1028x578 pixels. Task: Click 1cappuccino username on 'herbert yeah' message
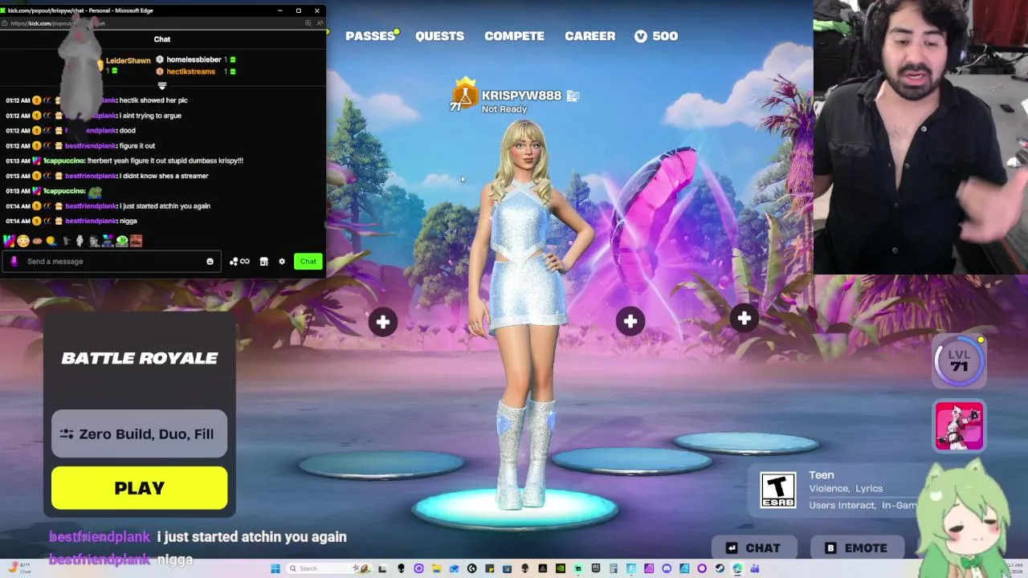64,161
